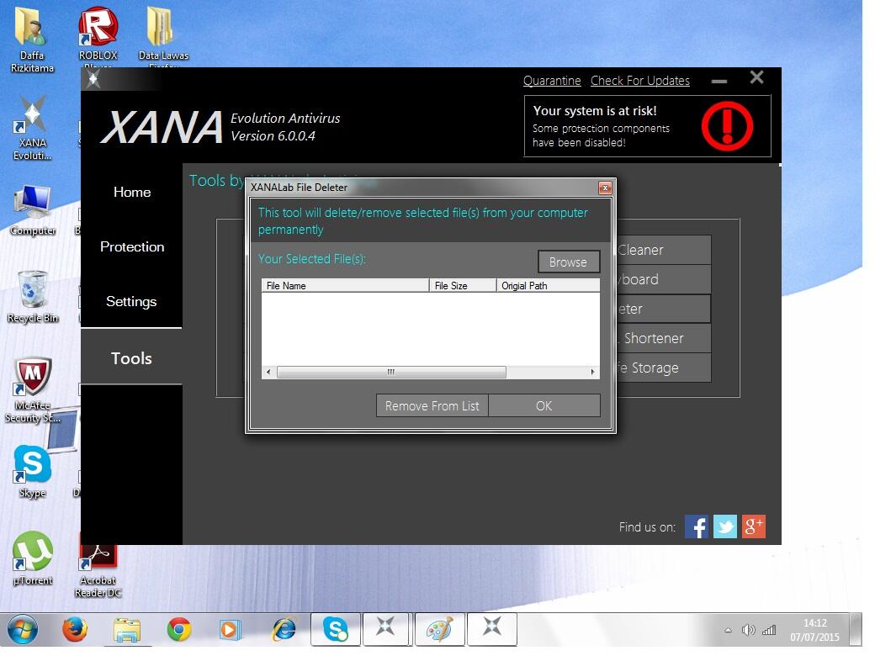The height and width of the screenshot is (656, 875).
Task: Open the Settings section
Action: click(x=132, y=301)
